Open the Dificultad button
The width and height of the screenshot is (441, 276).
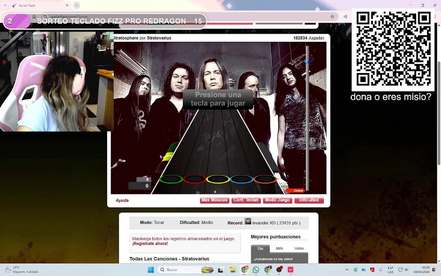[x=309, y=200]
